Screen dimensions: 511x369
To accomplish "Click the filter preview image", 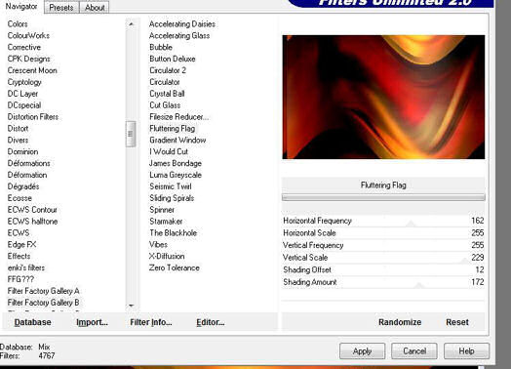I will tap(383, 98).
